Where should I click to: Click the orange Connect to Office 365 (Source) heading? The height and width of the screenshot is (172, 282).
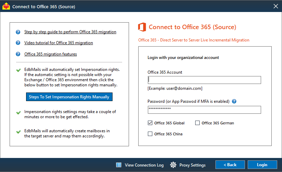tap(192, 27)
